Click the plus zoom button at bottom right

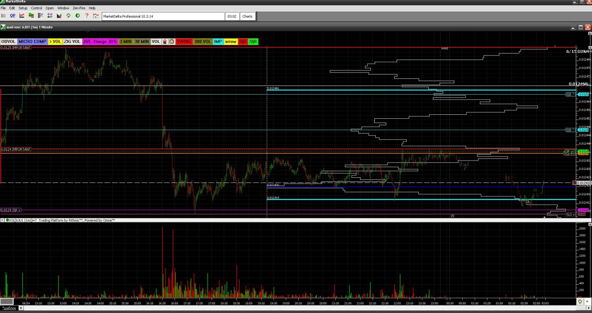587,302
